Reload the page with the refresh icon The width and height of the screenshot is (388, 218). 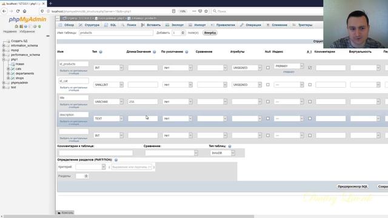[18, 11]
